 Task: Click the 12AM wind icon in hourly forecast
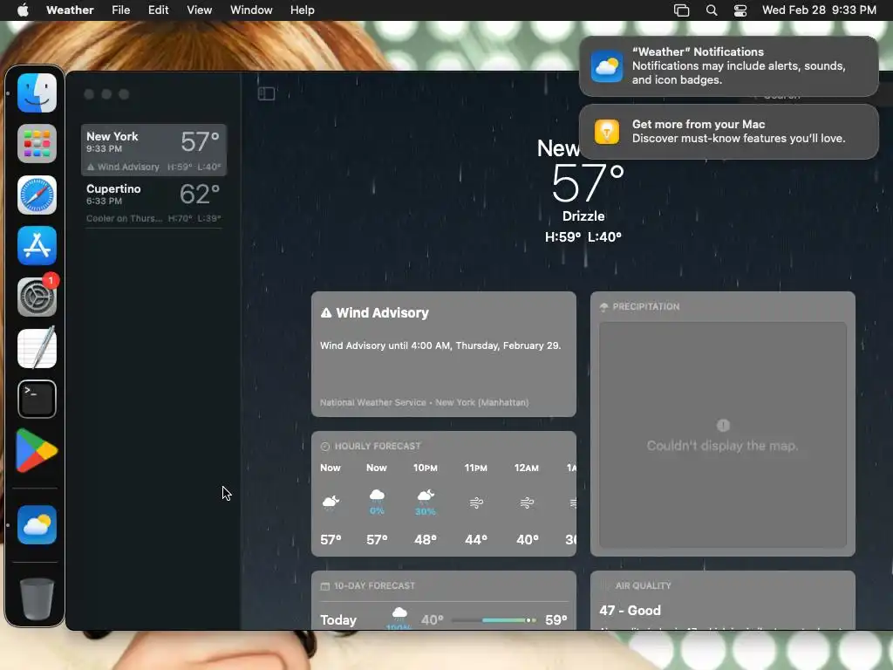click(527, 502)
